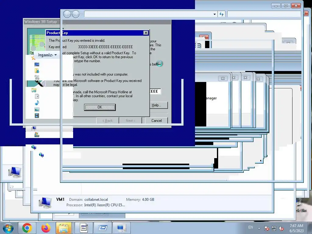The image size is (312, 234).
Task: Click the muted volume speaker icon in tray
Action: pyautogui.click(x=281, y=228)
